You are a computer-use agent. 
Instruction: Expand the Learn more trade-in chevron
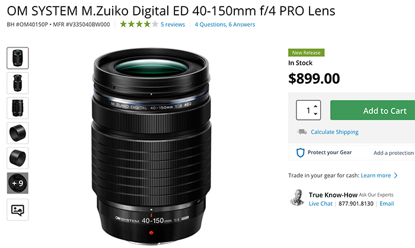tap(396, 176)
